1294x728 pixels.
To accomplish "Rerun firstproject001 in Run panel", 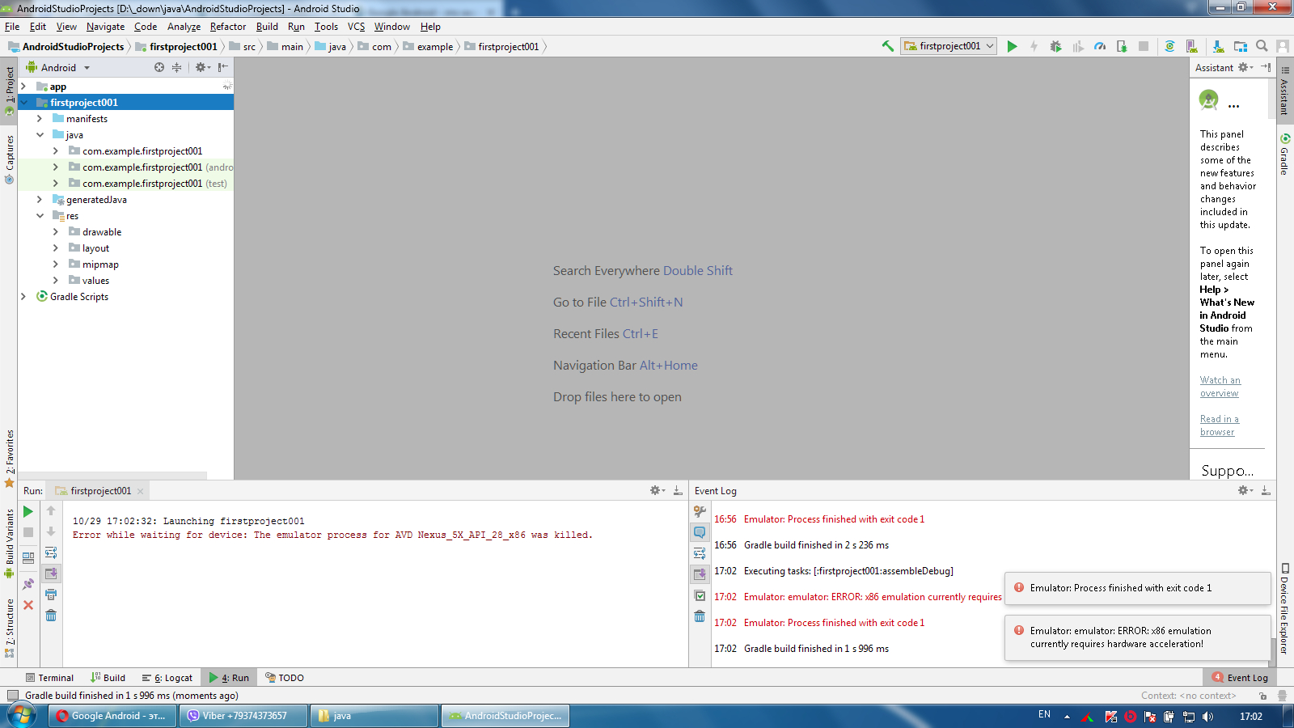I will tap(28, 511).
